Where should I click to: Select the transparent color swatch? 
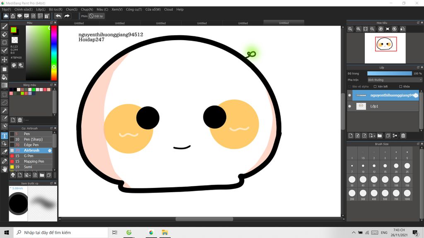point(14,40)
